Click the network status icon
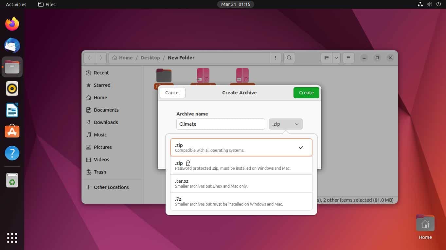The image size is (446, 250). tap(420, 4)
